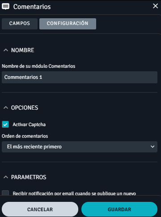Collapse the PARAMETROS section chevron

tap(6, 177)
